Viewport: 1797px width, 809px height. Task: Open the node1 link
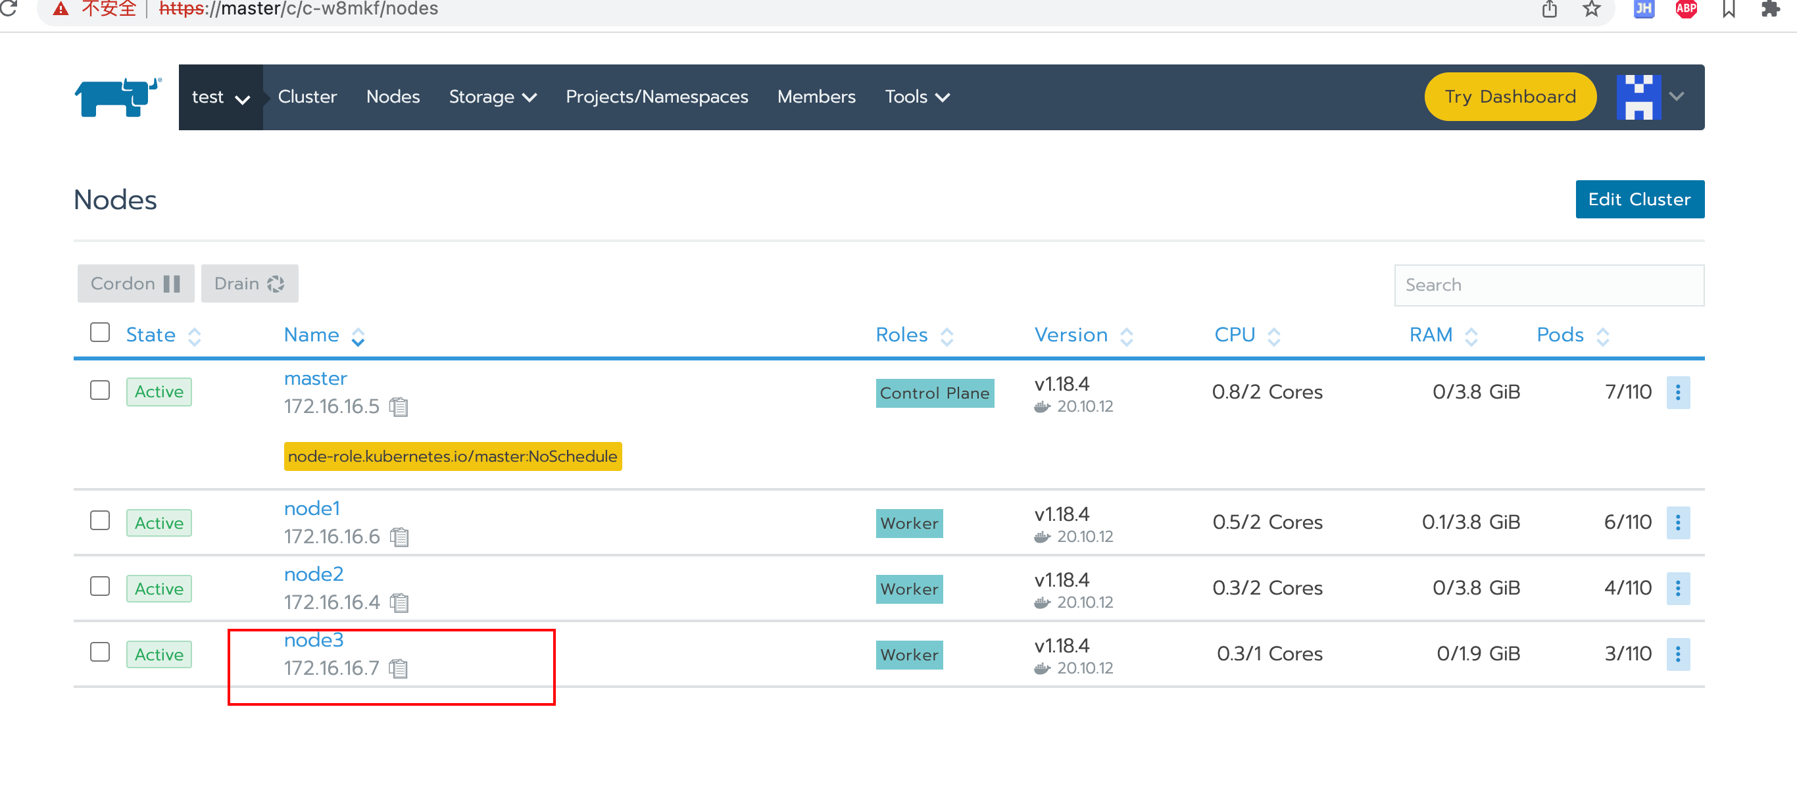coord(312,508)
